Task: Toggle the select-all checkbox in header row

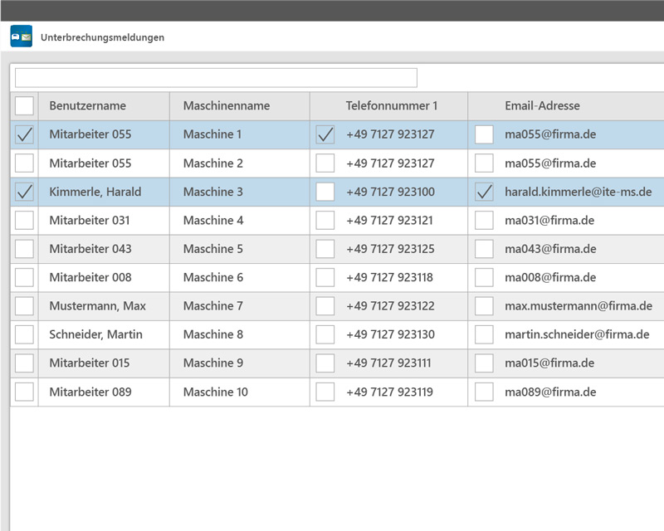Action: [23, 105]
